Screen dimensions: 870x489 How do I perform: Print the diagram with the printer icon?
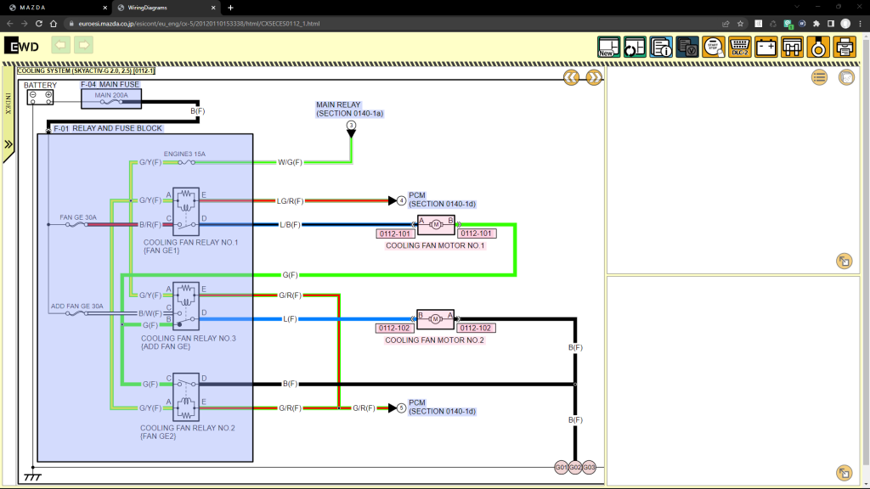pos(845,48)
